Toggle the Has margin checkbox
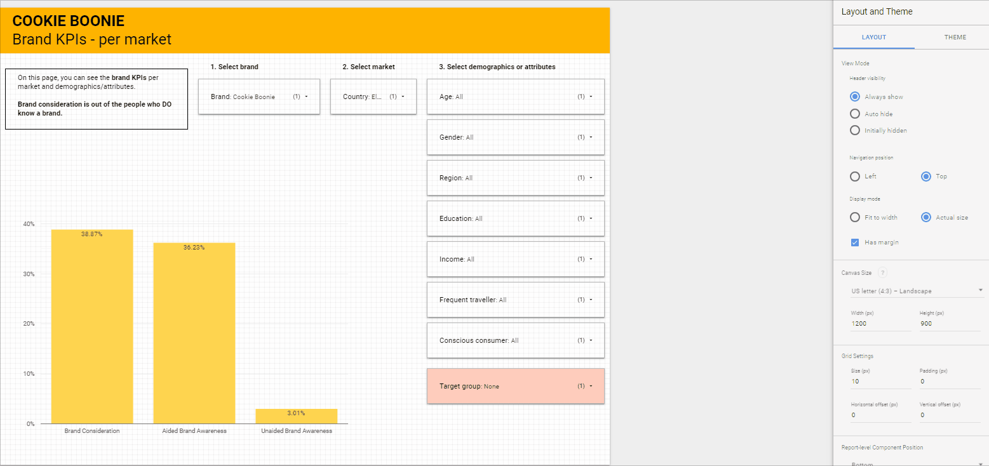This screenshot has height=466, width=989. click(854, 243)
